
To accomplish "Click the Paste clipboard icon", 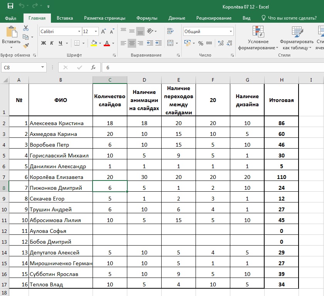I will (x=11, y=32).
